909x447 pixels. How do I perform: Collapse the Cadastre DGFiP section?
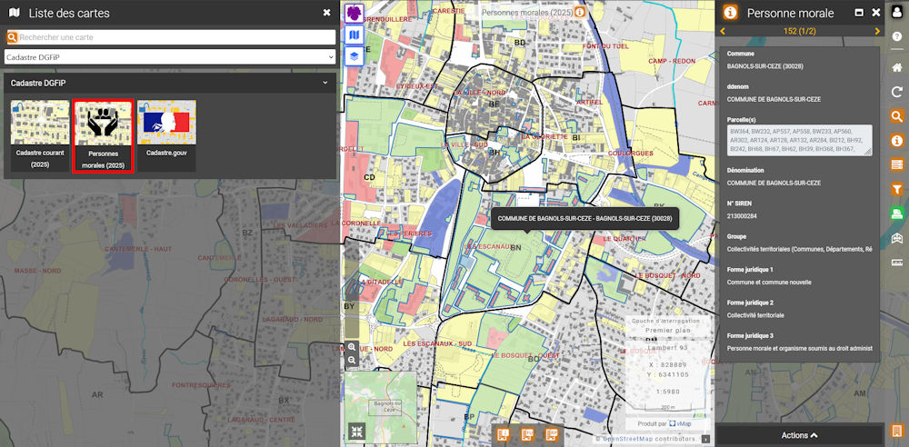click(x=325, y=83)
